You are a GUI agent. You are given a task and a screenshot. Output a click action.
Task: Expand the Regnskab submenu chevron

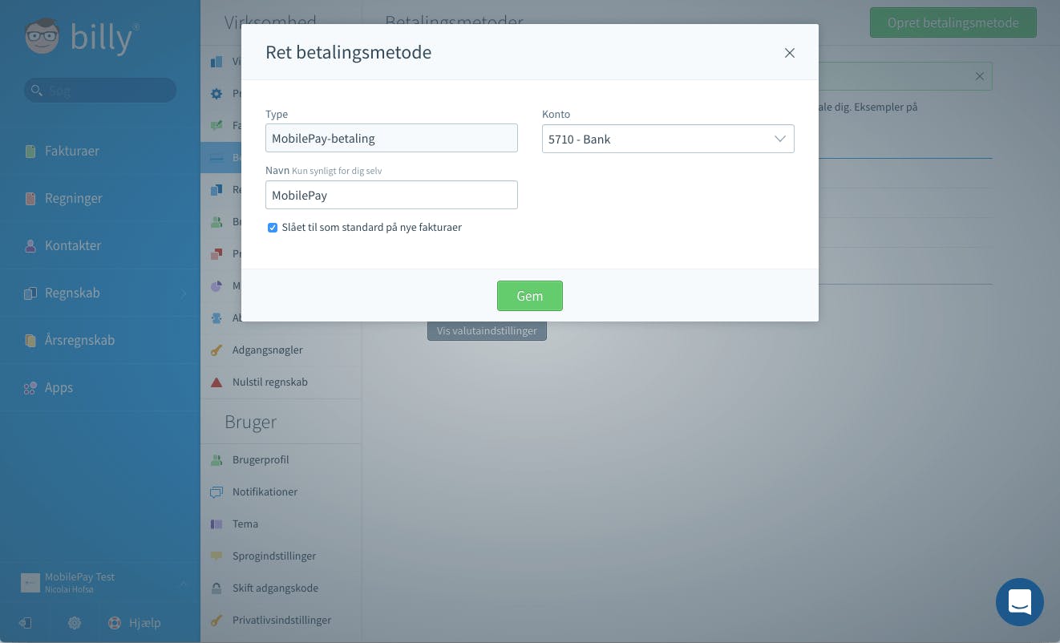point(183,293)
